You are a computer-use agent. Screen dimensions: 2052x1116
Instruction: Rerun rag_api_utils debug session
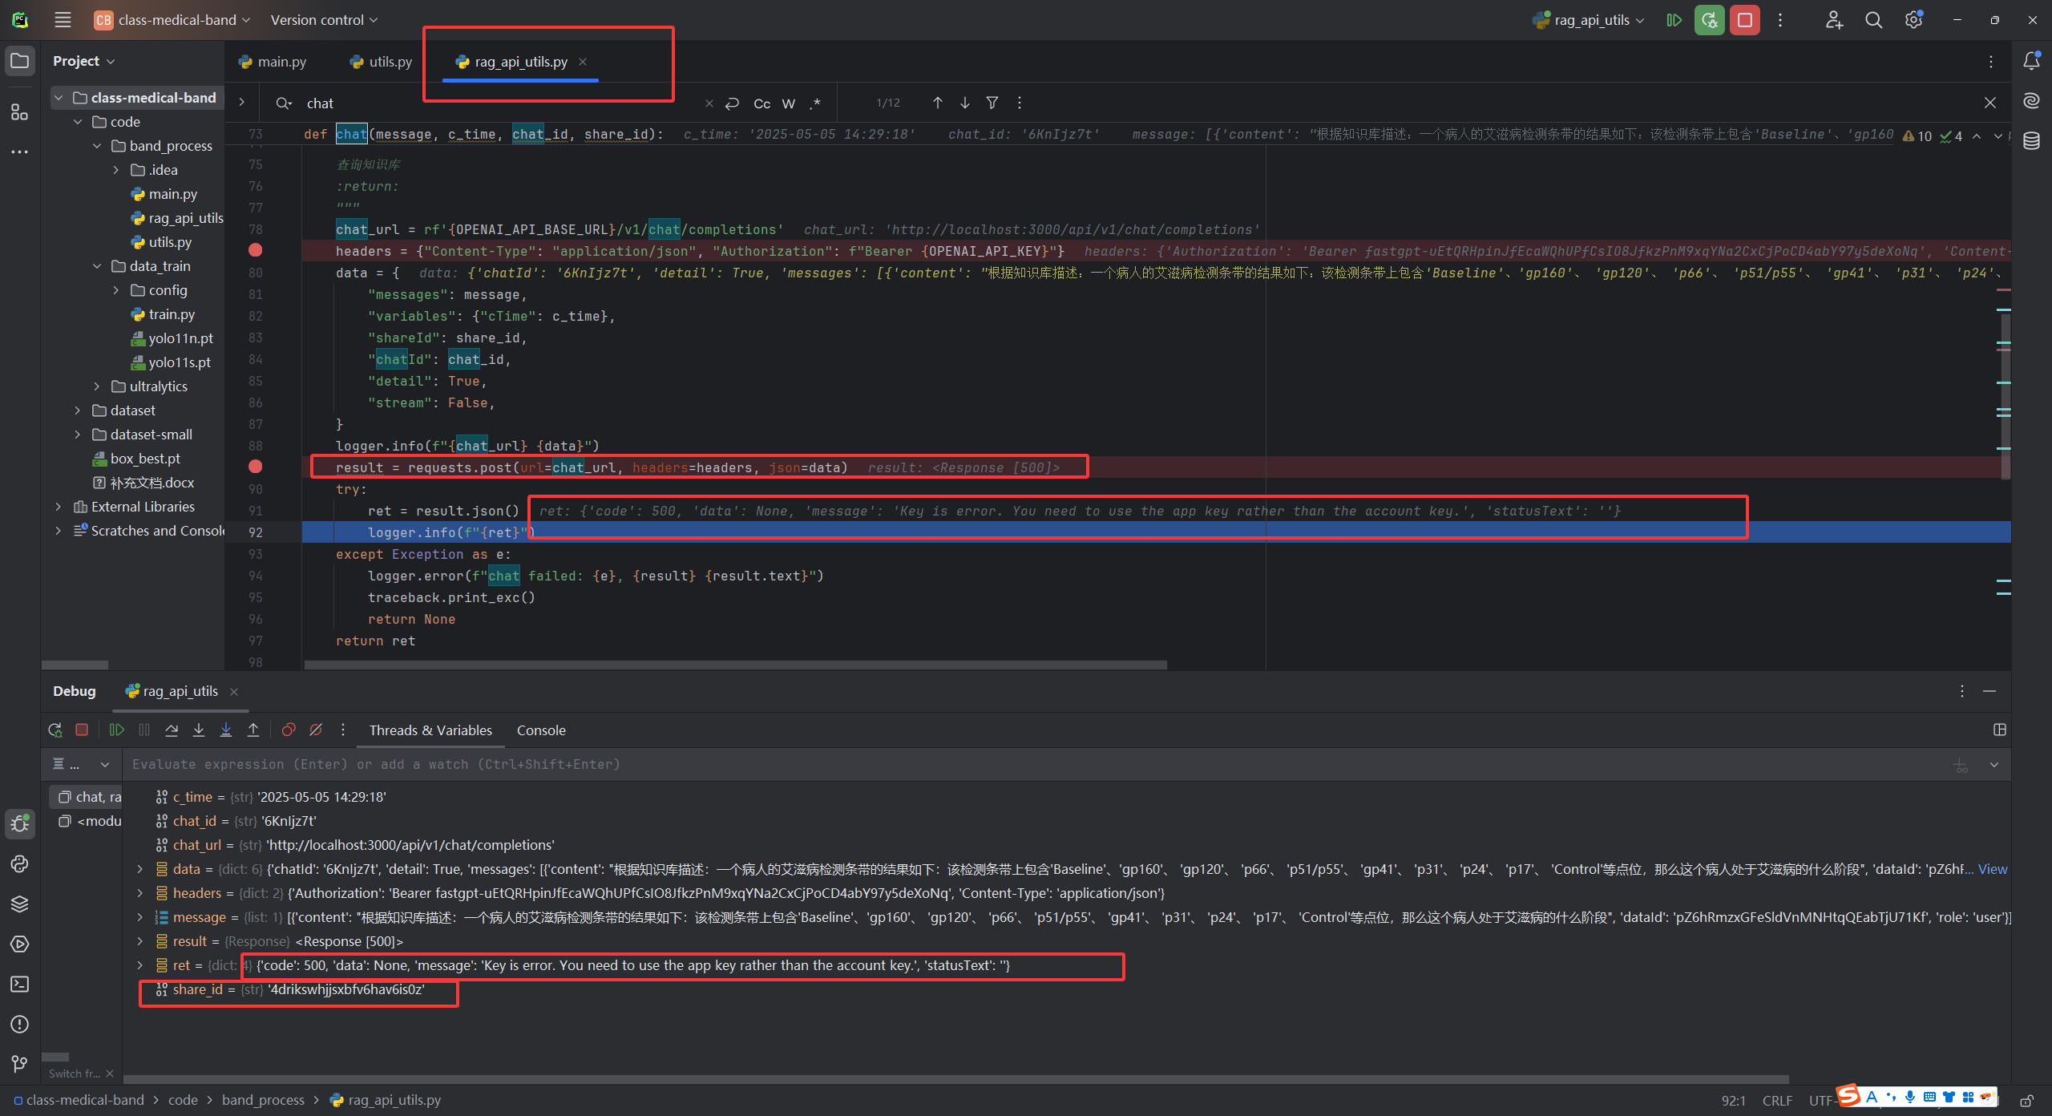pos(55,730)
